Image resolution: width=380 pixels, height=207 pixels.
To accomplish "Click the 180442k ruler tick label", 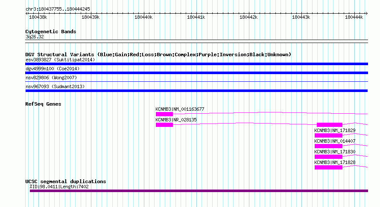I will point(248,17).
